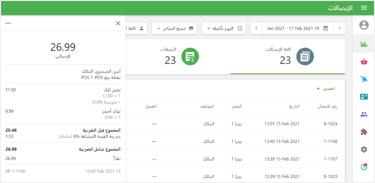Click the receipt number № 1-1108 footer

(15, 171)
